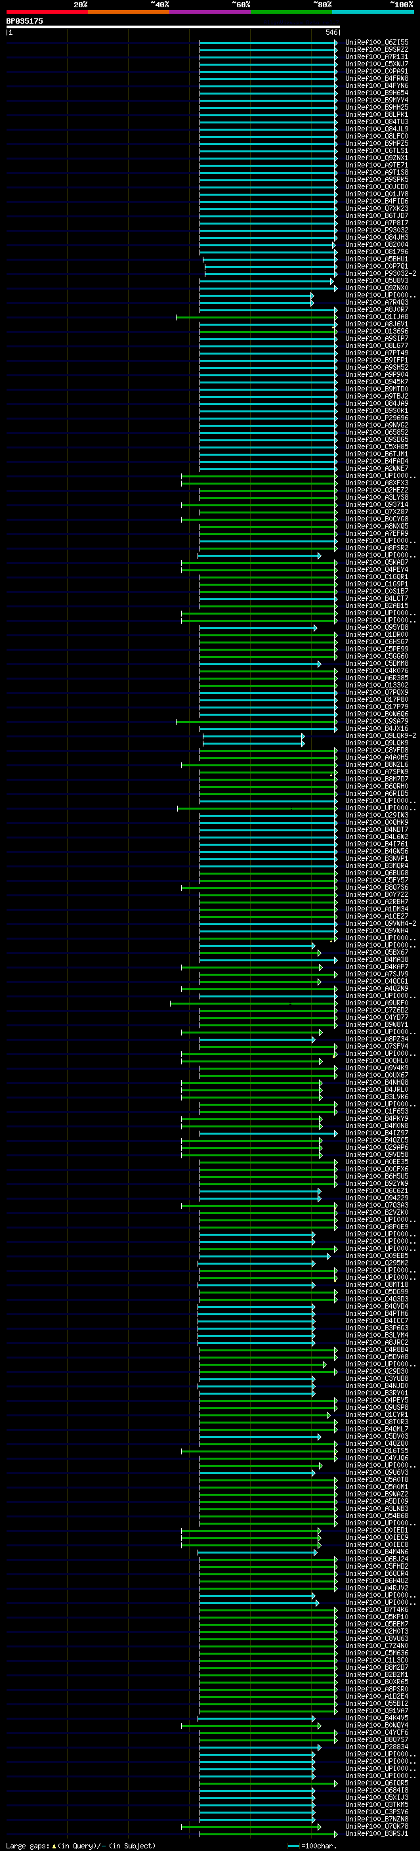Screen dimensions: 420x1851
Task: Select the UniRef100_Q5U8V3 label
Action: point(377,281)
